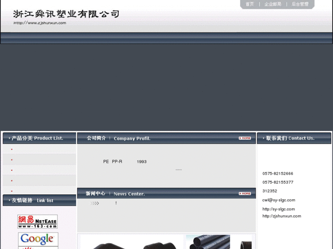The width and height of the screenshot is (333, 249).
Task: Open the 首页 home link
Action: pos(250,4)
